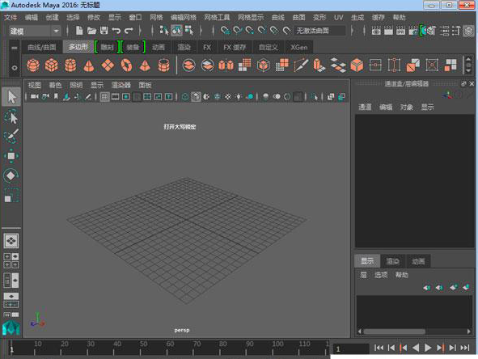Click the Mirror geometry shelf icon
The height and width of the screenshot is (359, 478).
[226, 65]
